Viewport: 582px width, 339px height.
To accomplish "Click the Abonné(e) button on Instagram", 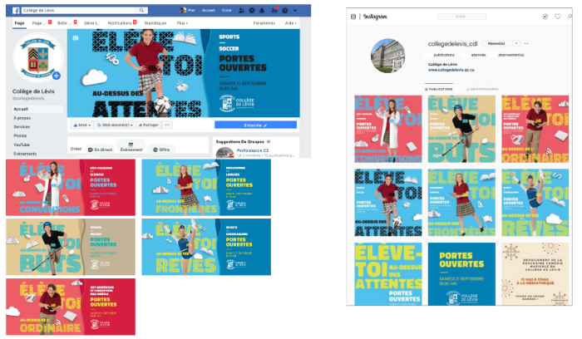I will coord(496,44).
